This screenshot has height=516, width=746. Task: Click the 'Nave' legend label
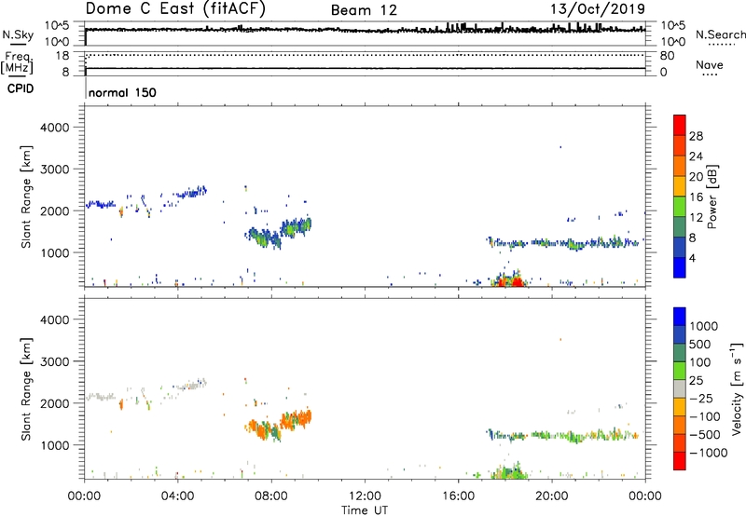[x=710, y=64]
